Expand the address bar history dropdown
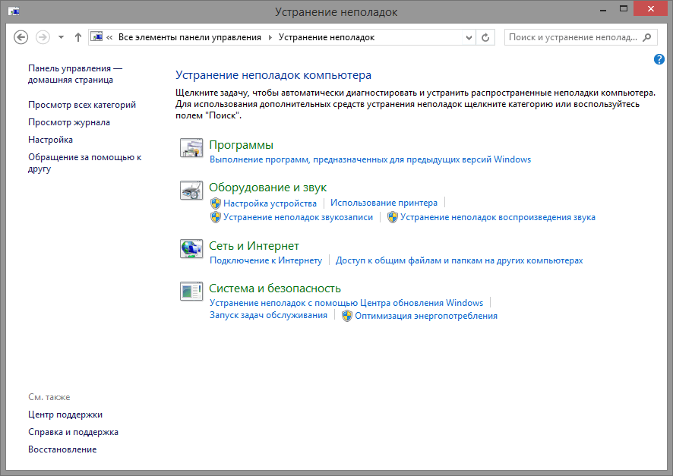673x476 pixels. coord(468,37)
